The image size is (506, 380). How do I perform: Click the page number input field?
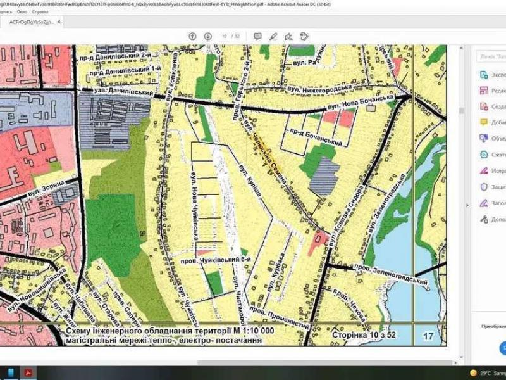(224, 36)
